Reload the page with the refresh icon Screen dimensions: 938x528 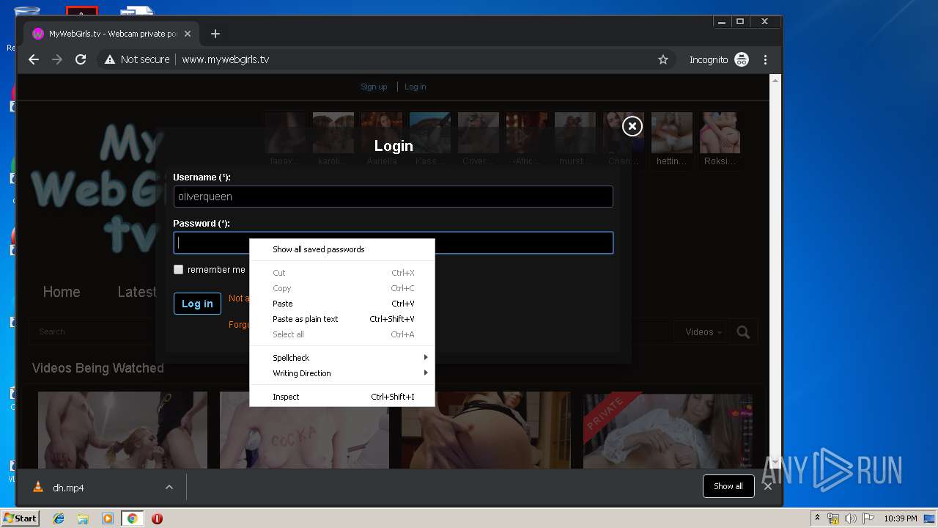[x=81, y=59]
